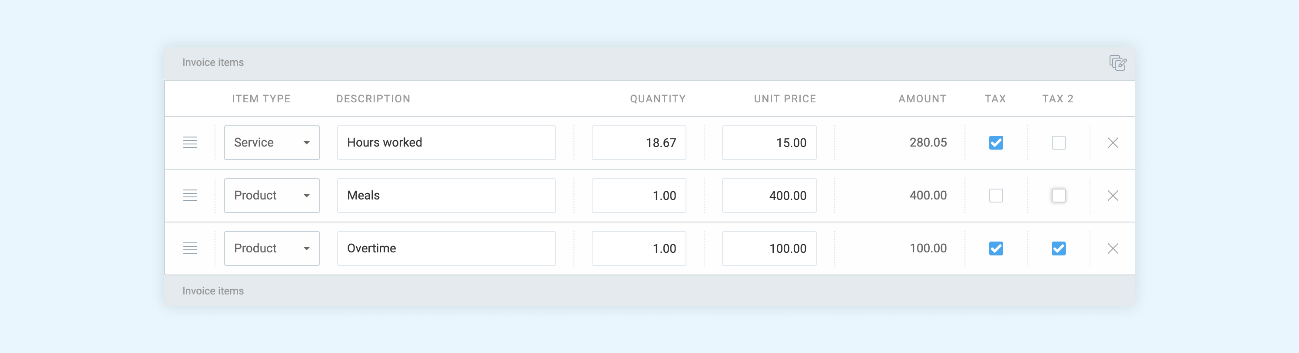This screenshot has width=1299, height=353.
Task: Grab the drag handle of Hours worked row
Action: point(190,143)
